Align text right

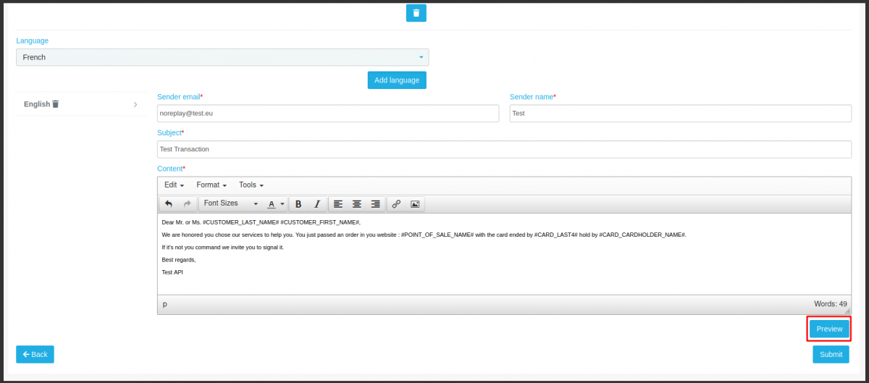click(375, 204)
